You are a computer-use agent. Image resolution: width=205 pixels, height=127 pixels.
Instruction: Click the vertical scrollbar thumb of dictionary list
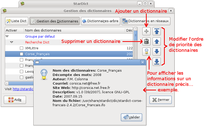[135, 35]
